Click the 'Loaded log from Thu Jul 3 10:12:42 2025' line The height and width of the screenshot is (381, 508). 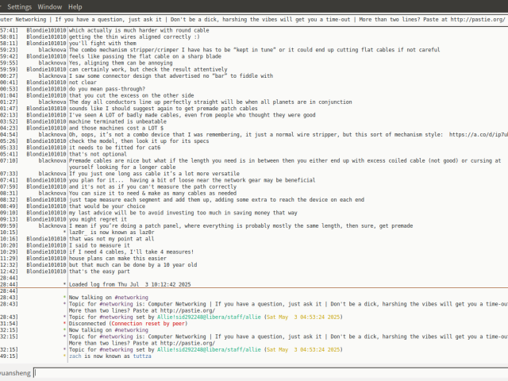pos(129,284)
